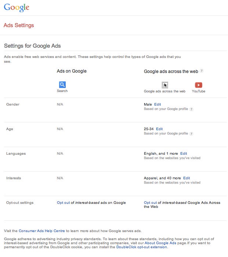Image resolution: width=228 pixels, height=257 pixels.
Task: Edit the Male gender setting
Action: point(158,104)
